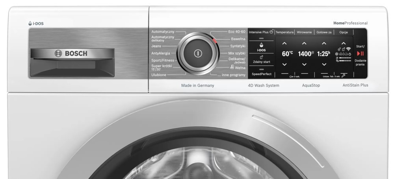Tap the child lock key icon
This screenshot has width=394, height=179.
(291, 77)
